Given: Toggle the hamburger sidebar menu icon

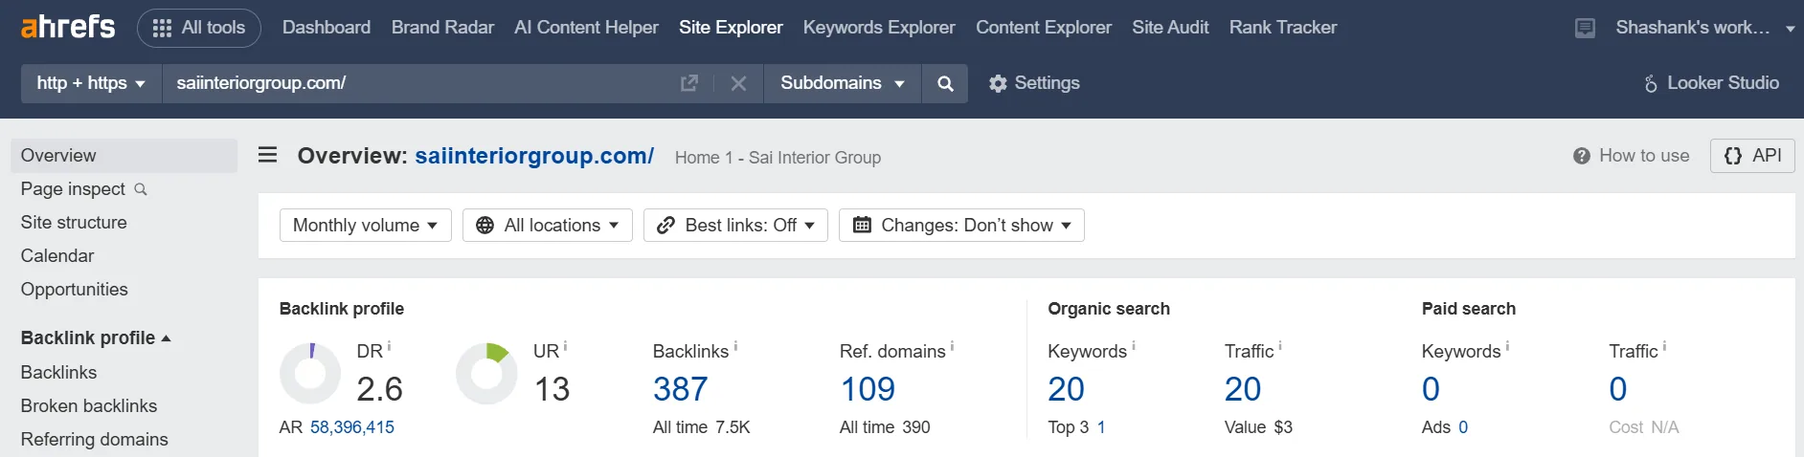Looking at the screenshot, I should [268, 155].
